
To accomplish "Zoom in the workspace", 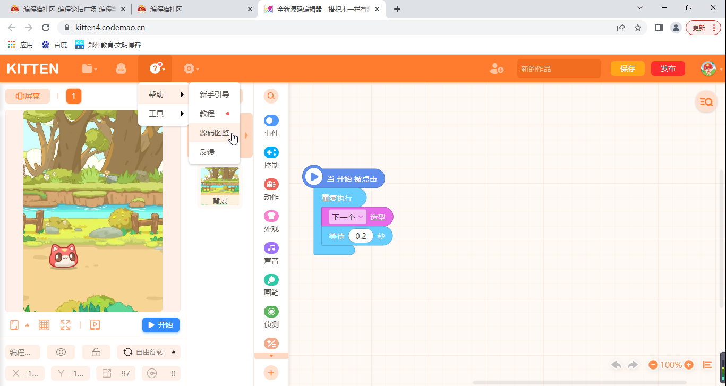I will coord(689,365).
